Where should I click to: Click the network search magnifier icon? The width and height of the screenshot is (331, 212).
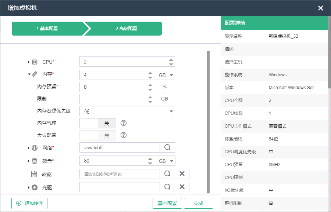167,147
